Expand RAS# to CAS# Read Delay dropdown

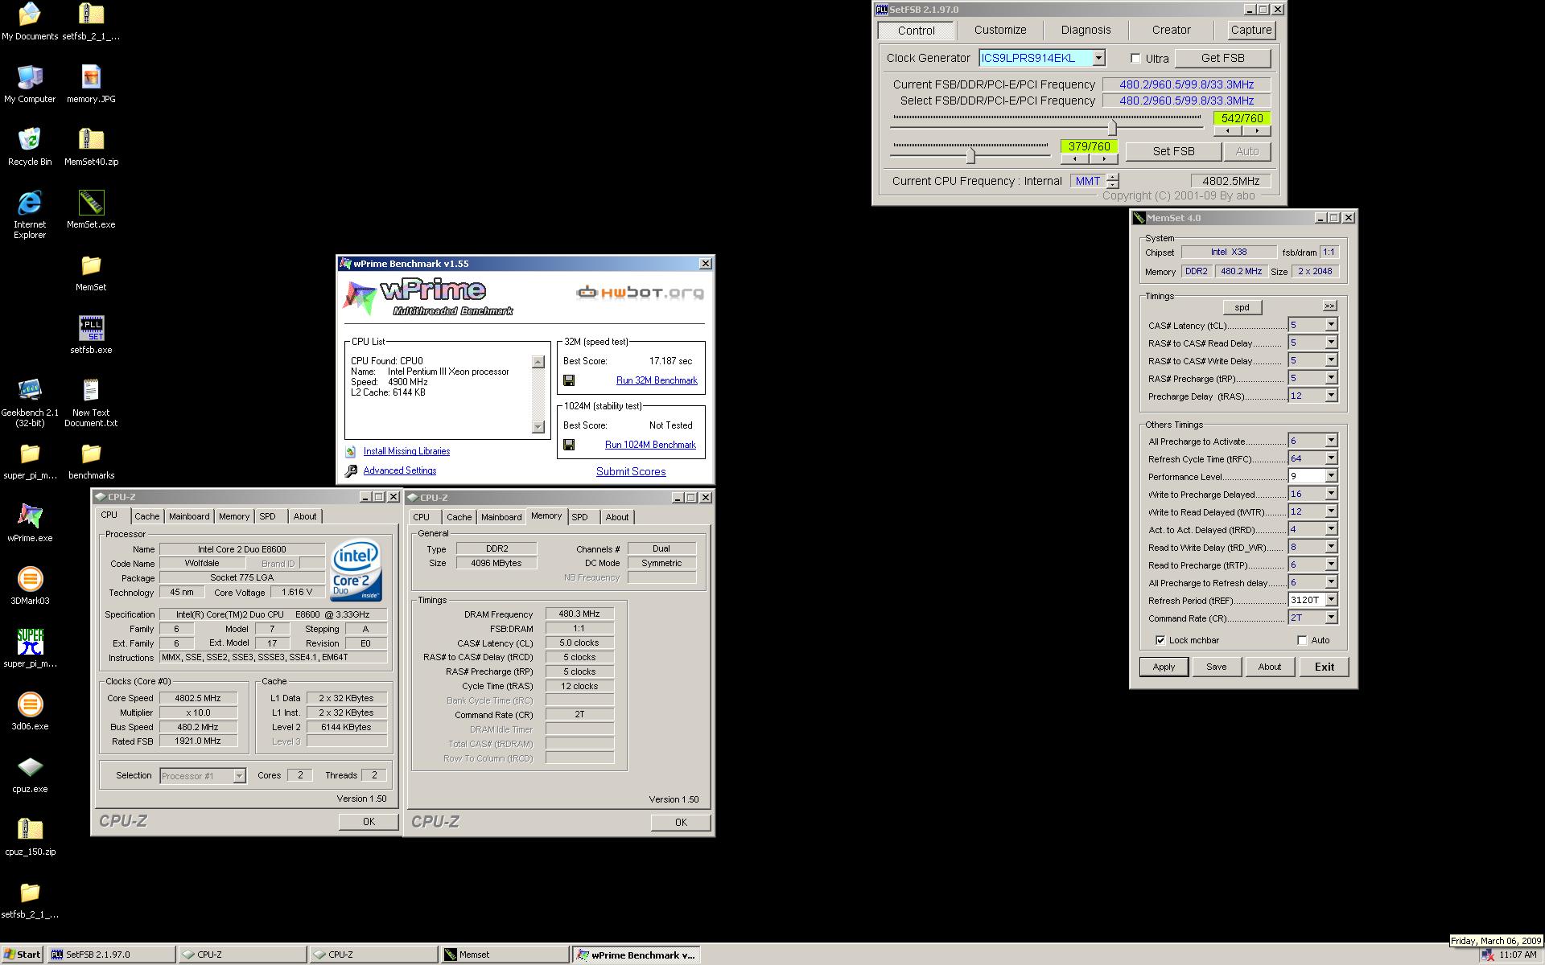tap(1331, 343)
